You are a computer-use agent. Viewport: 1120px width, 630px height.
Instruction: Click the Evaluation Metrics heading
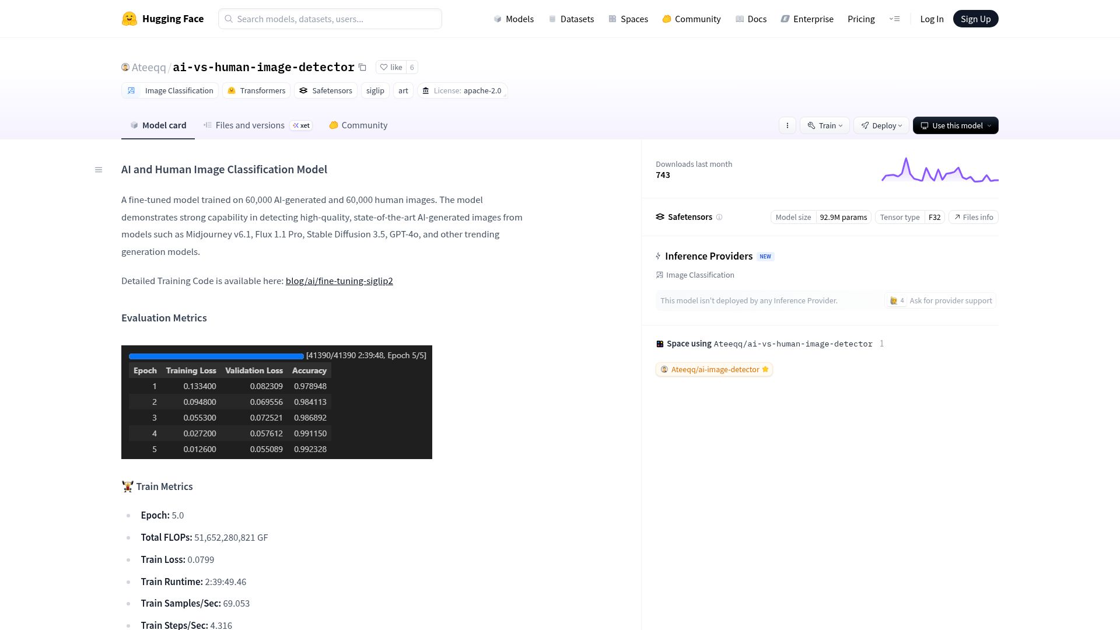164,318
